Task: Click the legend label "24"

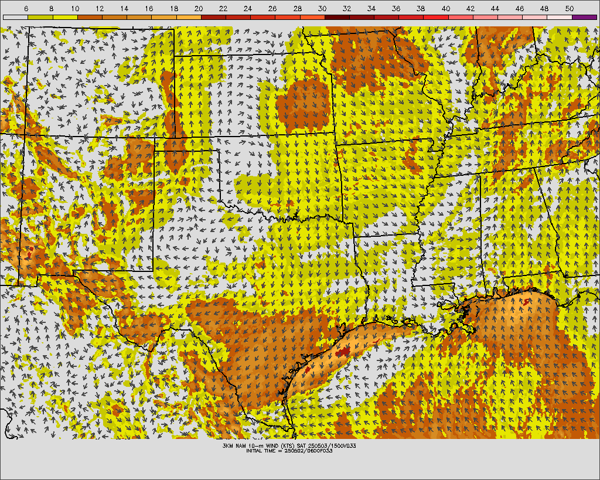Action: click(248, 8)
